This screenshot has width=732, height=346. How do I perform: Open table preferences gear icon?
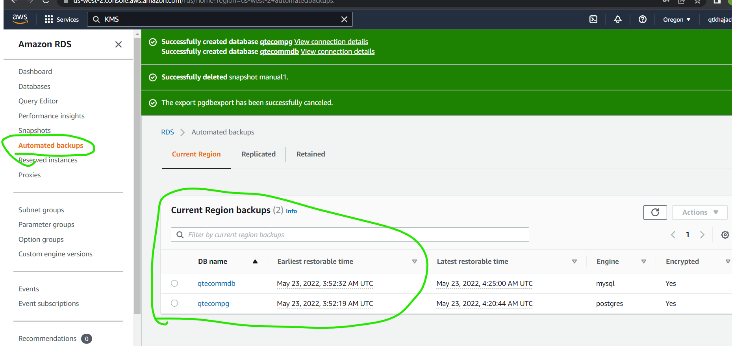coord(725,235)
